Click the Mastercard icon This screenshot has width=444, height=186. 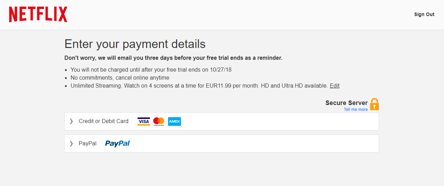159,121
